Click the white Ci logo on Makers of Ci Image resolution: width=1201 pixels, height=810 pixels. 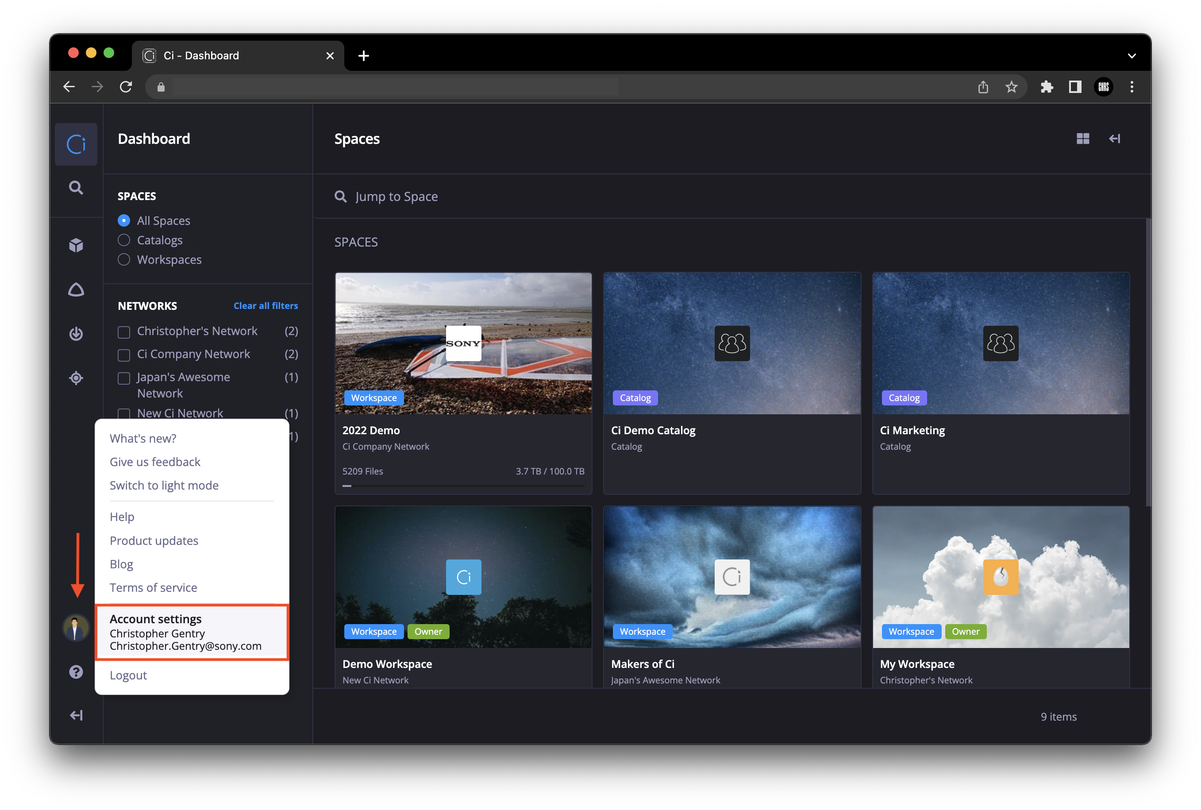click(731, 576)
